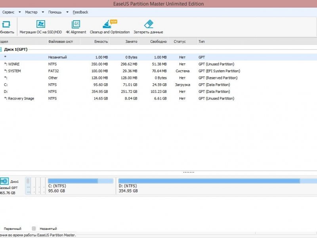The width and height of the screenshot is (317, 238).
Task: Click the Feedback menu item
Action: [x=80, y=12]
